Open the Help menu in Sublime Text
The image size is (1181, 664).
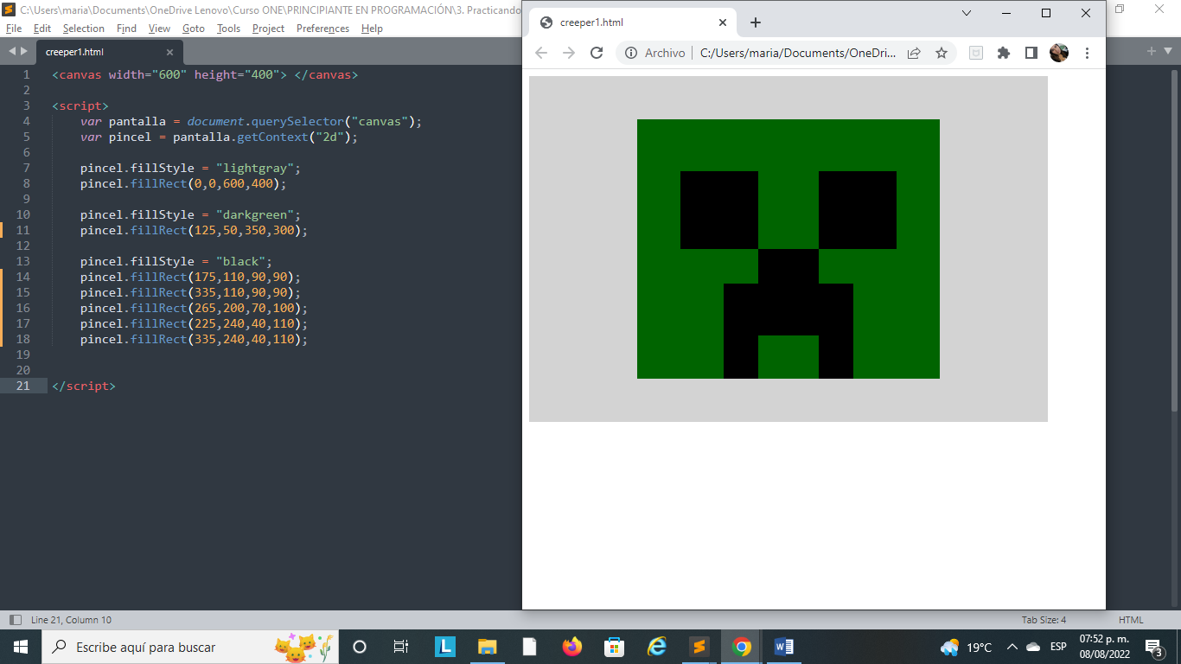372,29
